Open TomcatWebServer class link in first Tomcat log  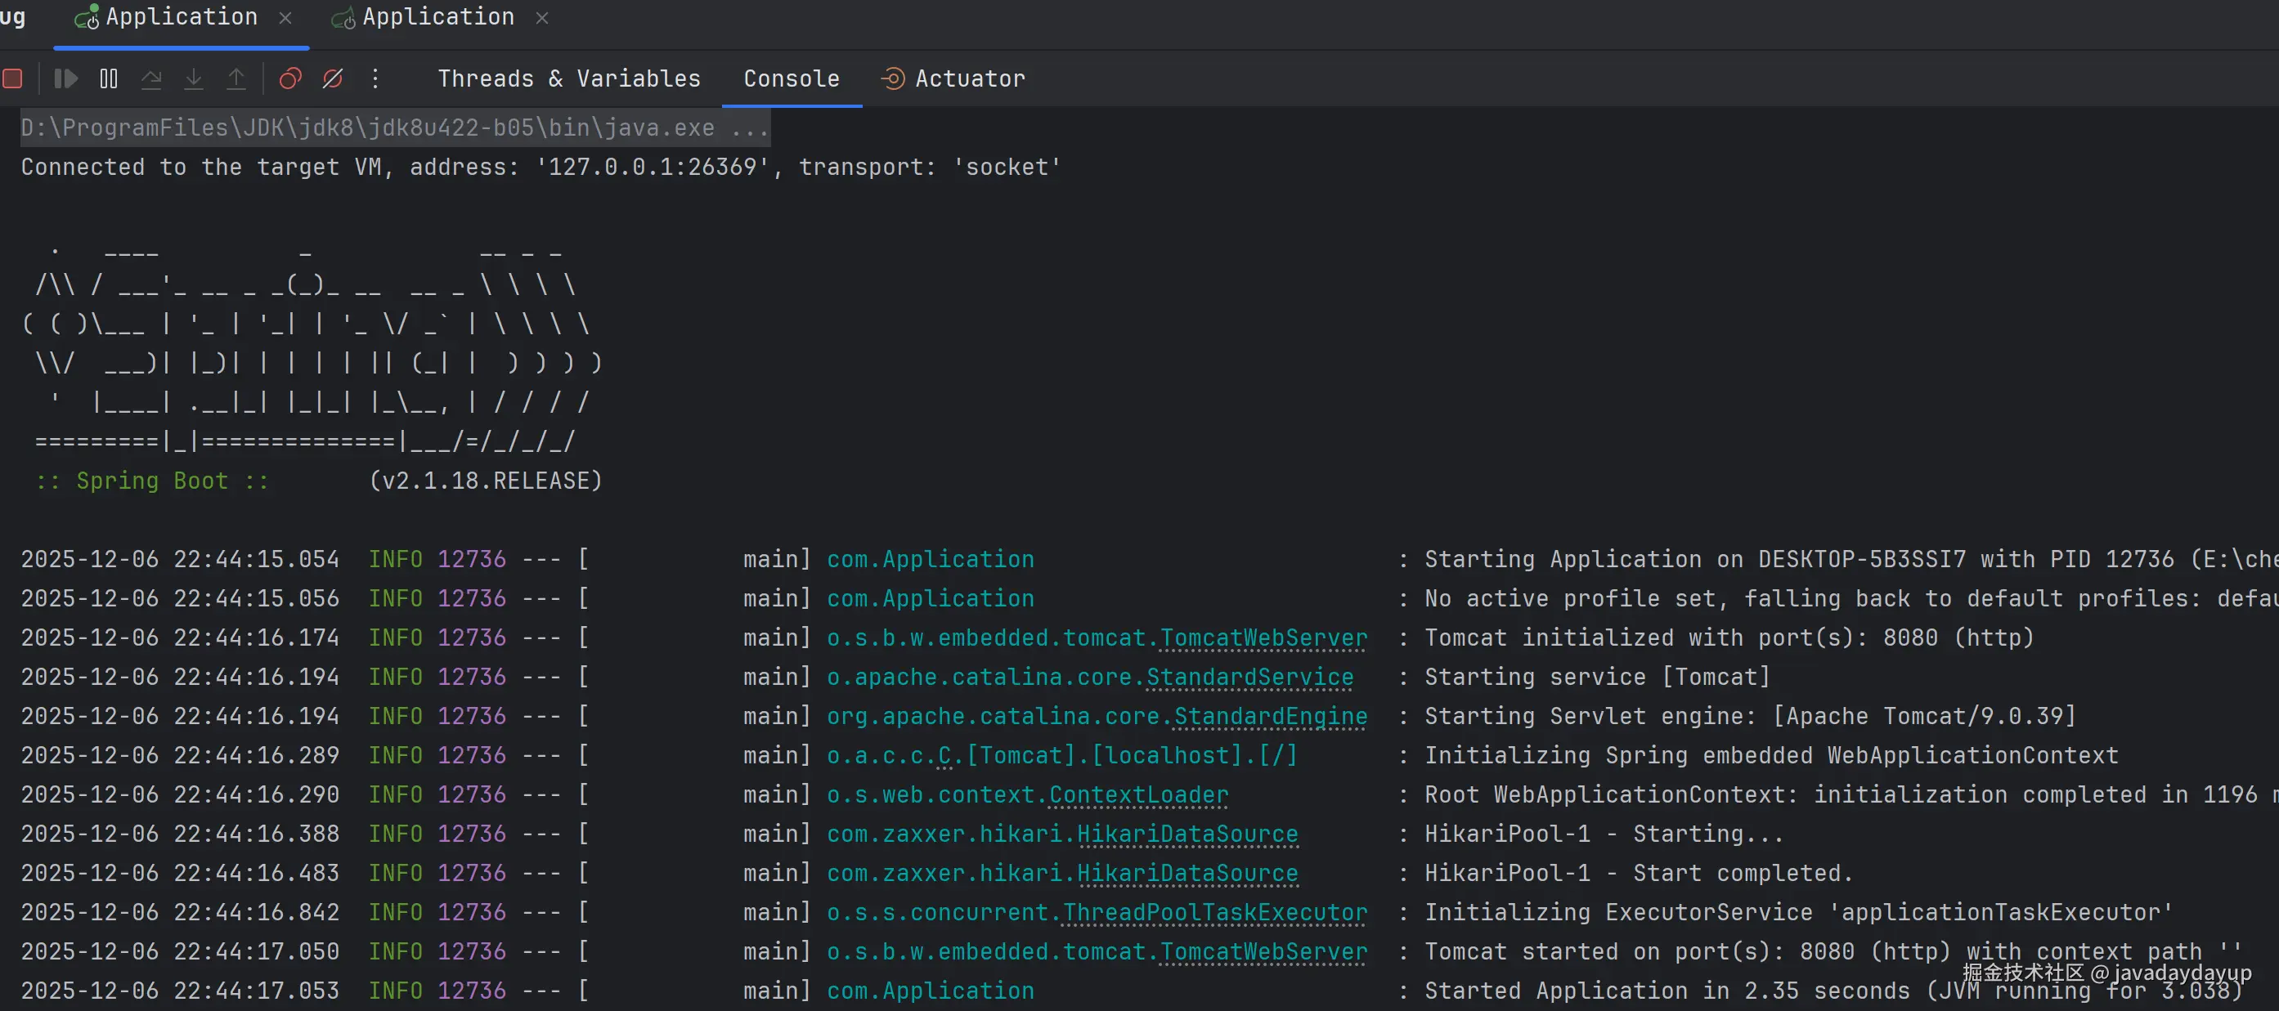pyautogui.click(x=1263, y=637)
